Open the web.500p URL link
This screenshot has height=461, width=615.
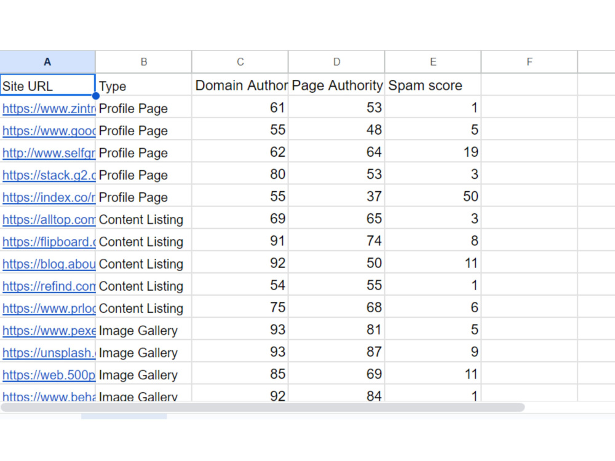49,375
